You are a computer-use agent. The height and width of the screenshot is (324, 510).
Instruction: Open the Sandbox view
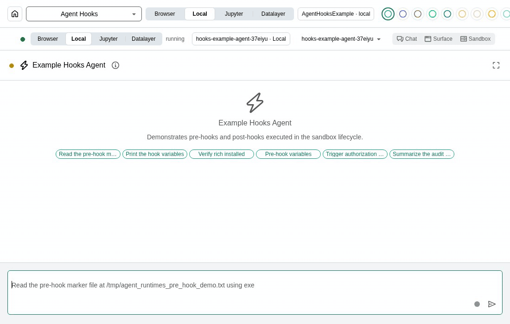tap(475, 39)
